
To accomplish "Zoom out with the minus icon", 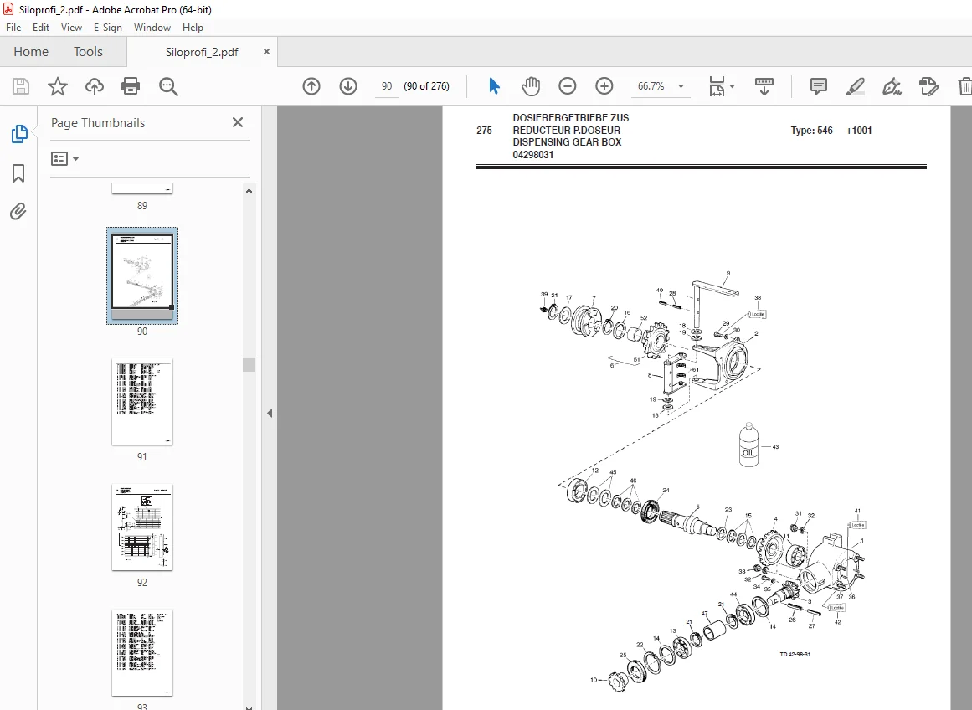I will (567, 86).
